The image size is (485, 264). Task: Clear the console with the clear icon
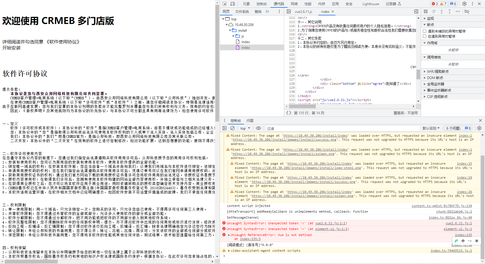(x=233, y=128)
